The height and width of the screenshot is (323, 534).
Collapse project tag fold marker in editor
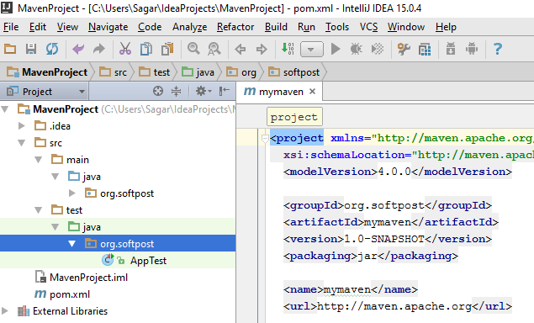pos(265,138)
